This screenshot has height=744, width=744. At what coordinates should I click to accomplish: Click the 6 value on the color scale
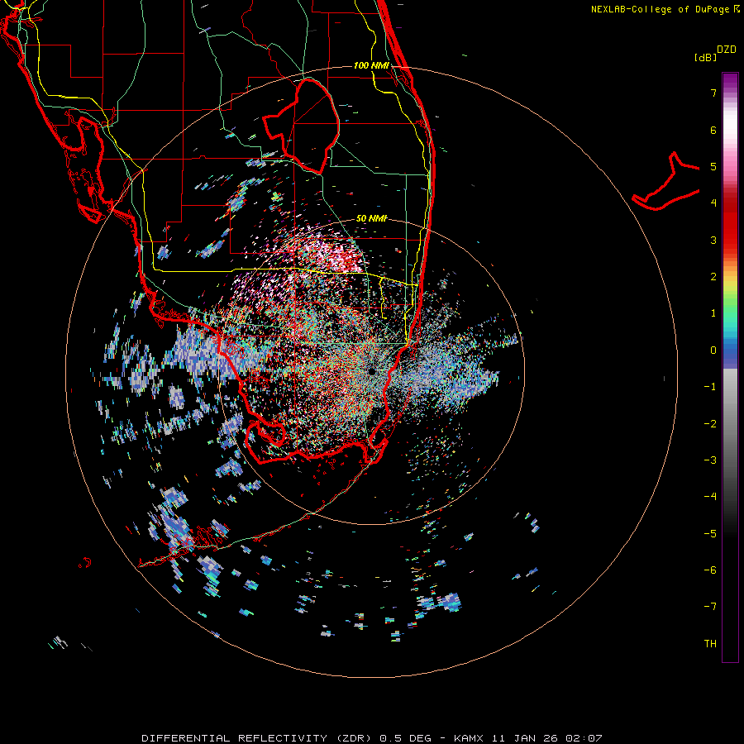pos(713,130)
